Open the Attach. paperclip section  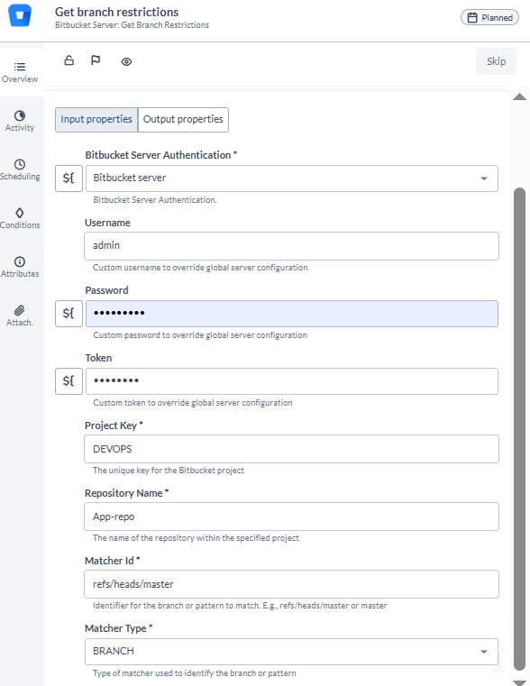point(20,316)
